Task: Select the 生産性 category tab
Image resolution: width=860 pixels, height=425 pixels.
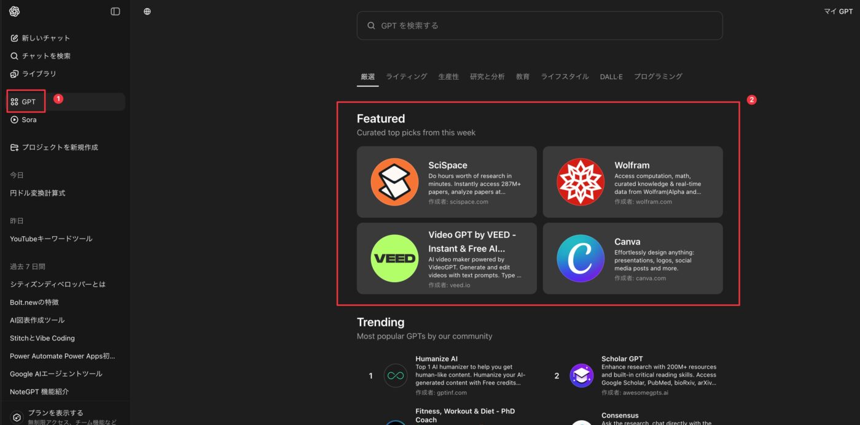Action: (448, 77)
